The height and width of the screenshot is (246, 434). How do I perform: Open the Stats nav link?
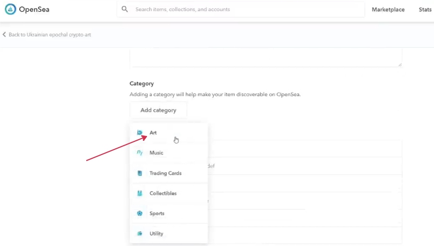coord(425,10)
